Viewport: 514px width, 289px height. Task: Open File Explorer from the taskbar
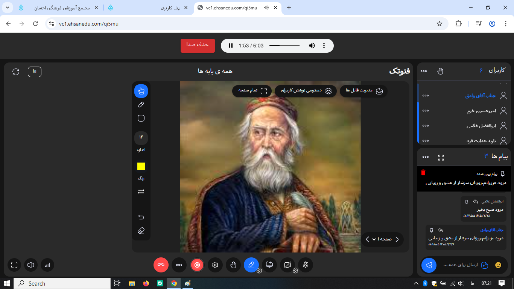[132, 283]
